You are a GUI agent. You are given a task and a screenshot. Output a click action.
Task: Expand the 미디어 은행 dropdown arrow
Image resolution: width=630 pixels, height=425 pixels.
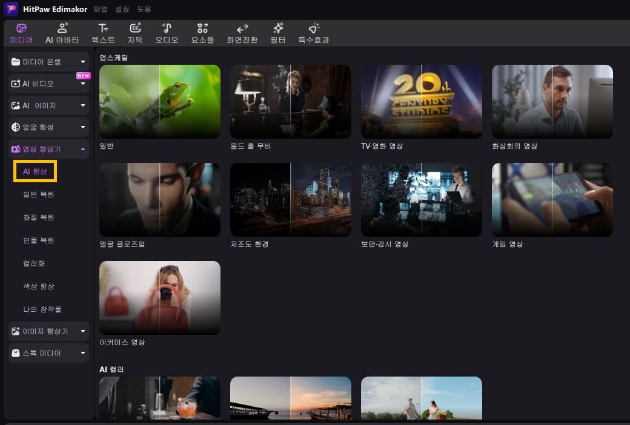click(83, 62)
